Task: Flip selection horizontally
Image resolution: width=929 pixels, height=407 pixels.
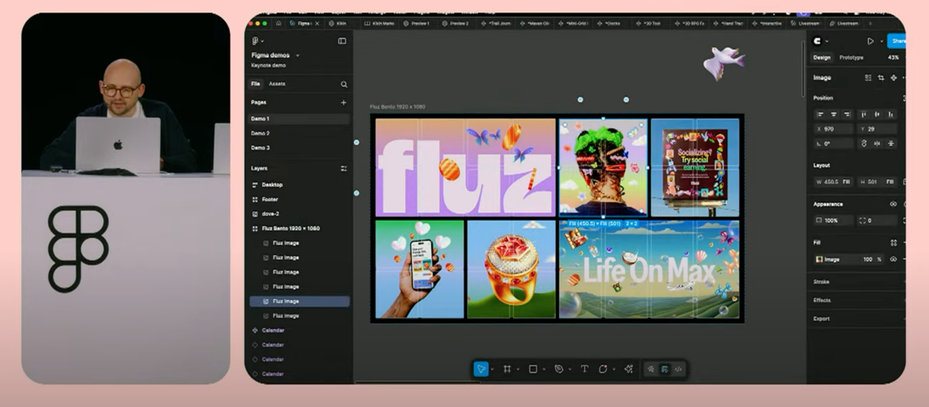Action: (877, 144)
